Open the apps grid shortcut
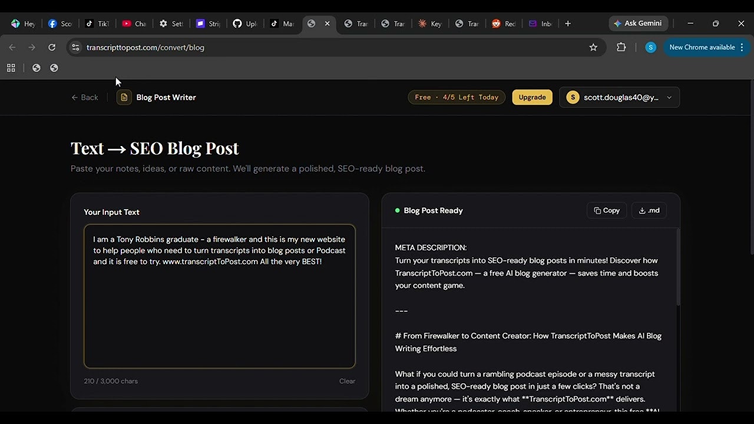 tap(11, 68)
